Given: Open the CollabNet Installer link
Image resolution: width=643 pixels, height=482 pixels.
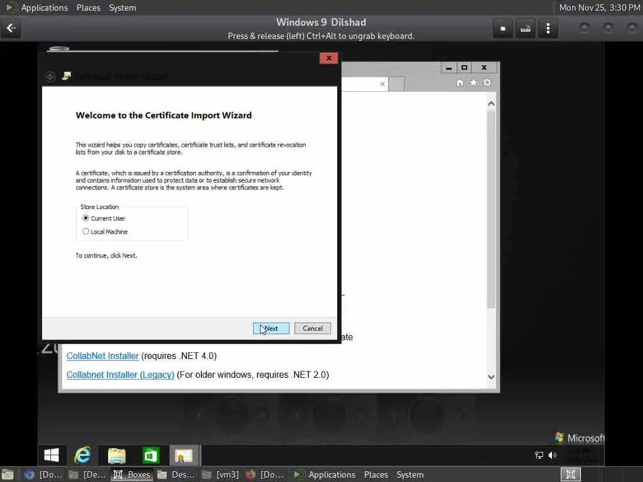Looking at the screenshot, I should (102, 356).
